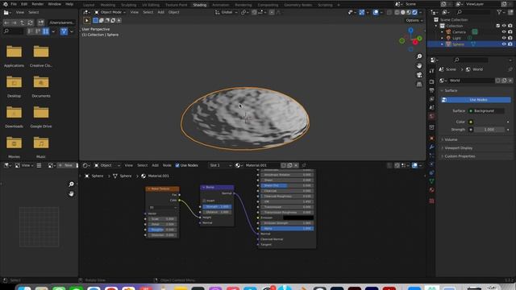Click Background surface shader button
The height and width of the screenshot is (290, 516).
pyautogui.click(x=486, y=111)
